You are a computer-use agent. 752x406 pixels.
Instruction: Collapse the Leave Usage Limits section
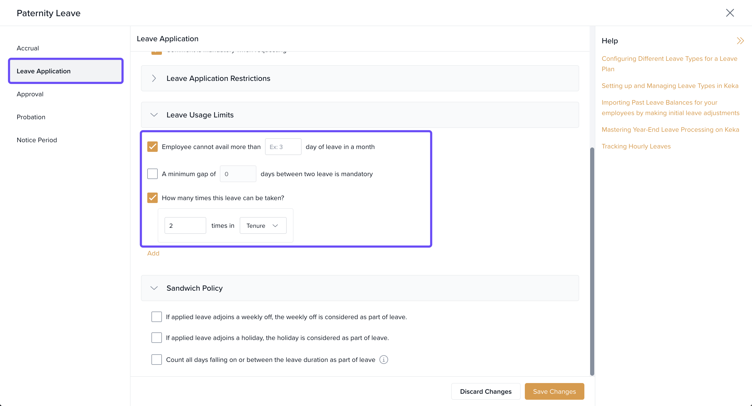154,115
